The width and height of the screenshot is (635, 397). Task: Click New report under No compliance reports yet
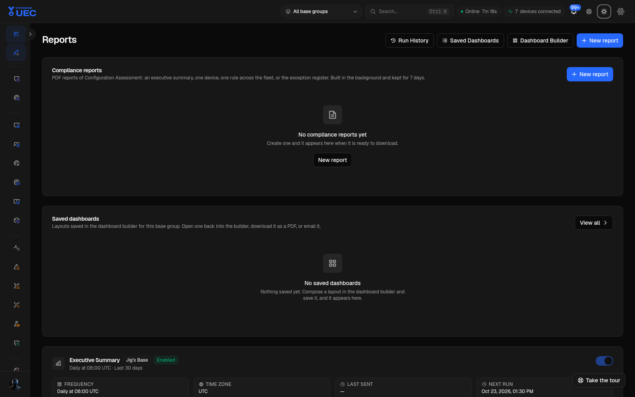[x=333, y=160]
